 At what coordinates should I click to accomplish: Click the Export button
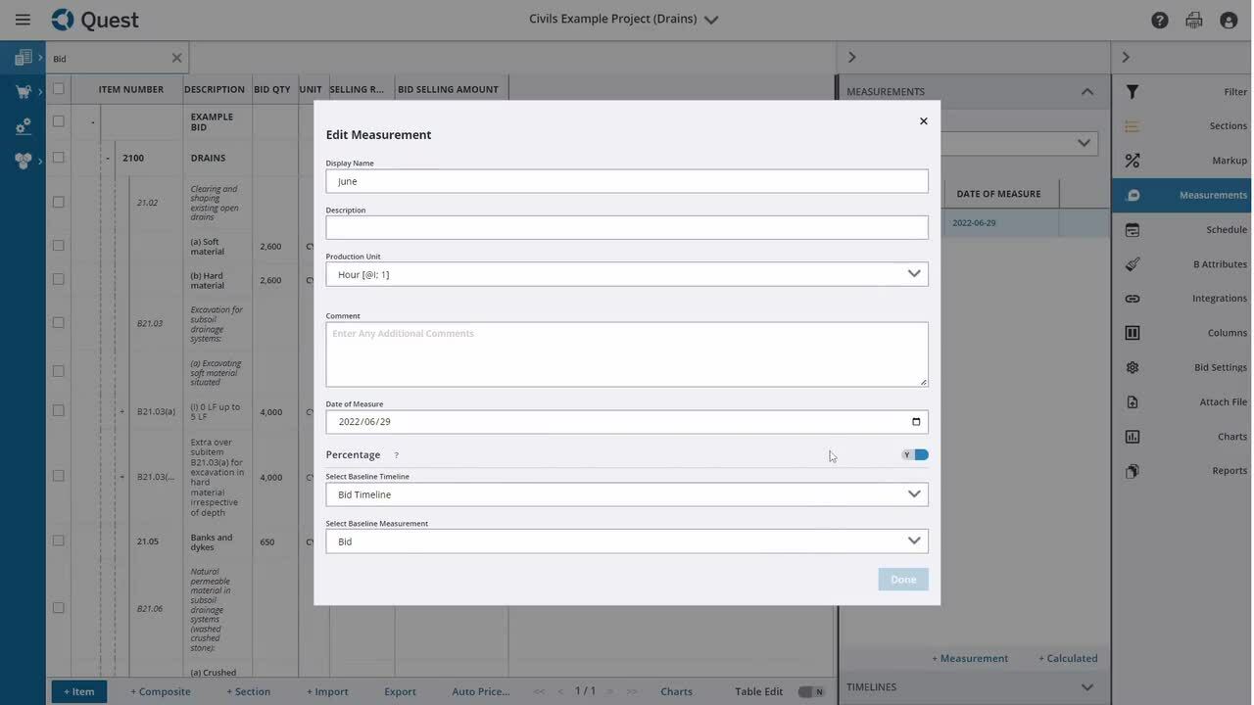(x=400, y=691)
